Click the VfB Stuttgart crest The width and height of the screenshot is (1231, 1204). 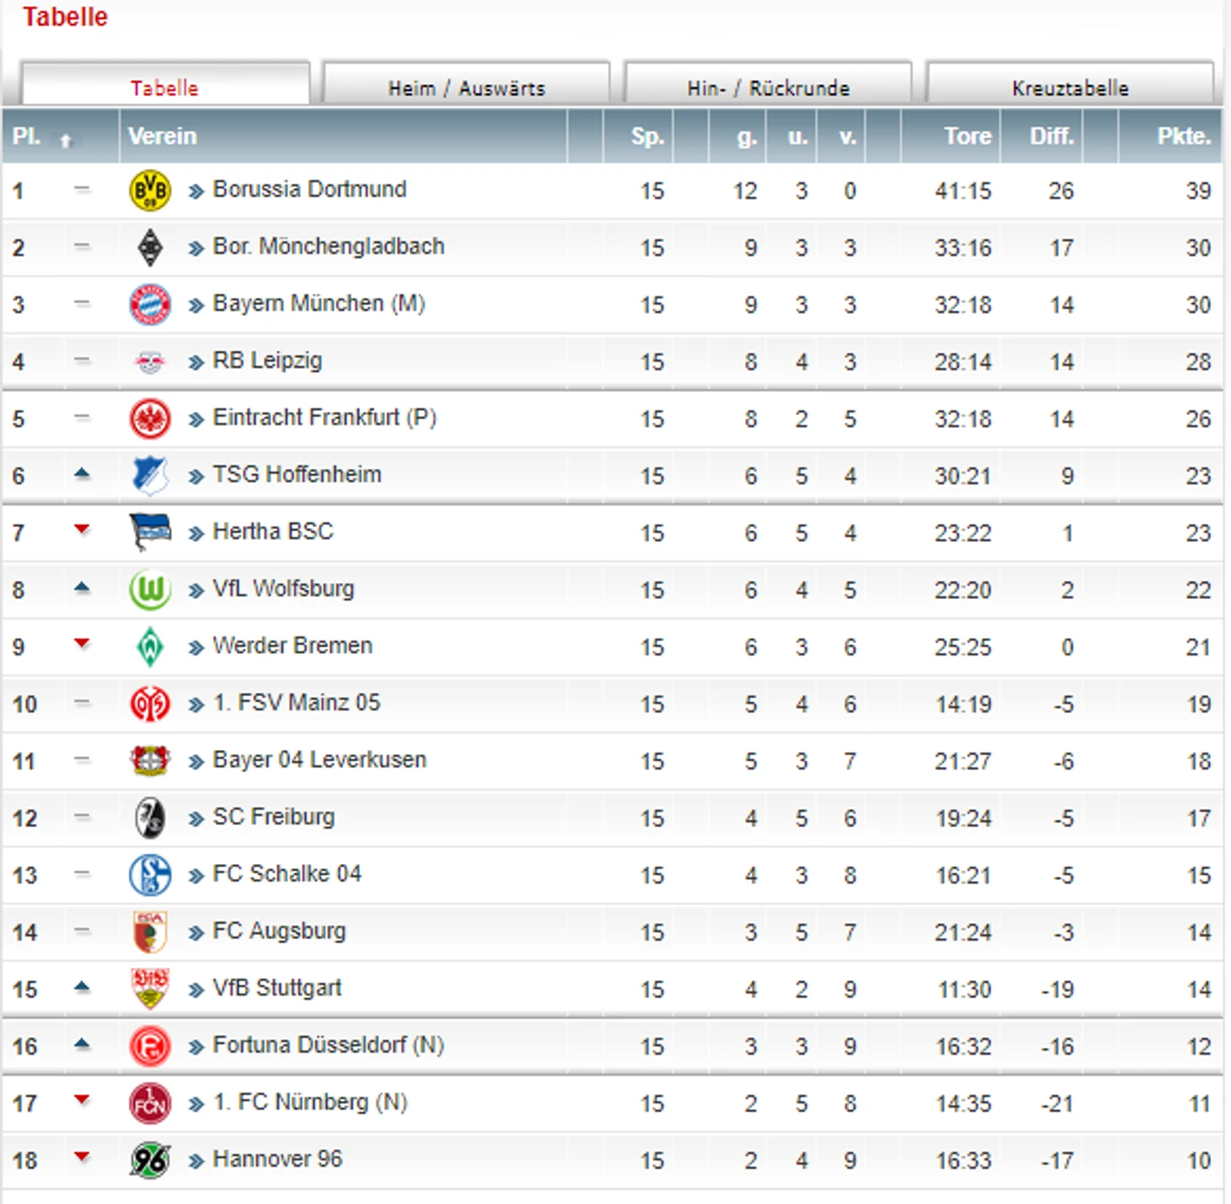[x=150, y=989]
